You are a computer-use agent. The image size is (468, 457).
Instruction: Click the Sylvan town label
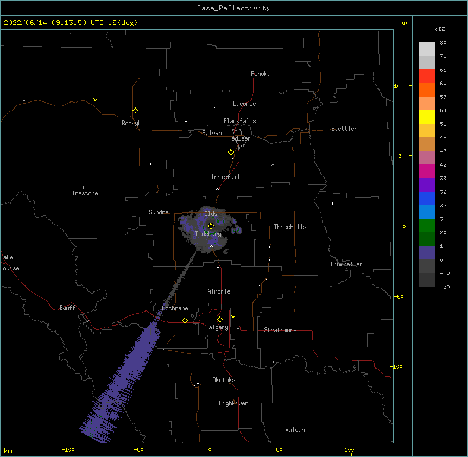pyautogui.click(x=212, y=133)
